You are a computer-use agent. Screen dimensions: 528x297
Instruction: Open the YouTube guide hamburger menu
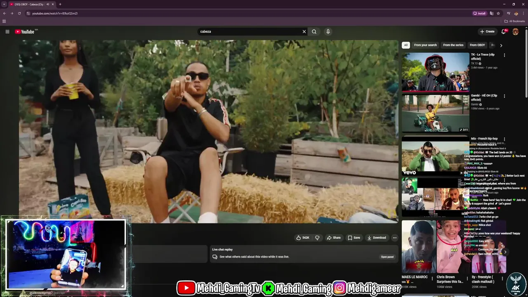7,31
